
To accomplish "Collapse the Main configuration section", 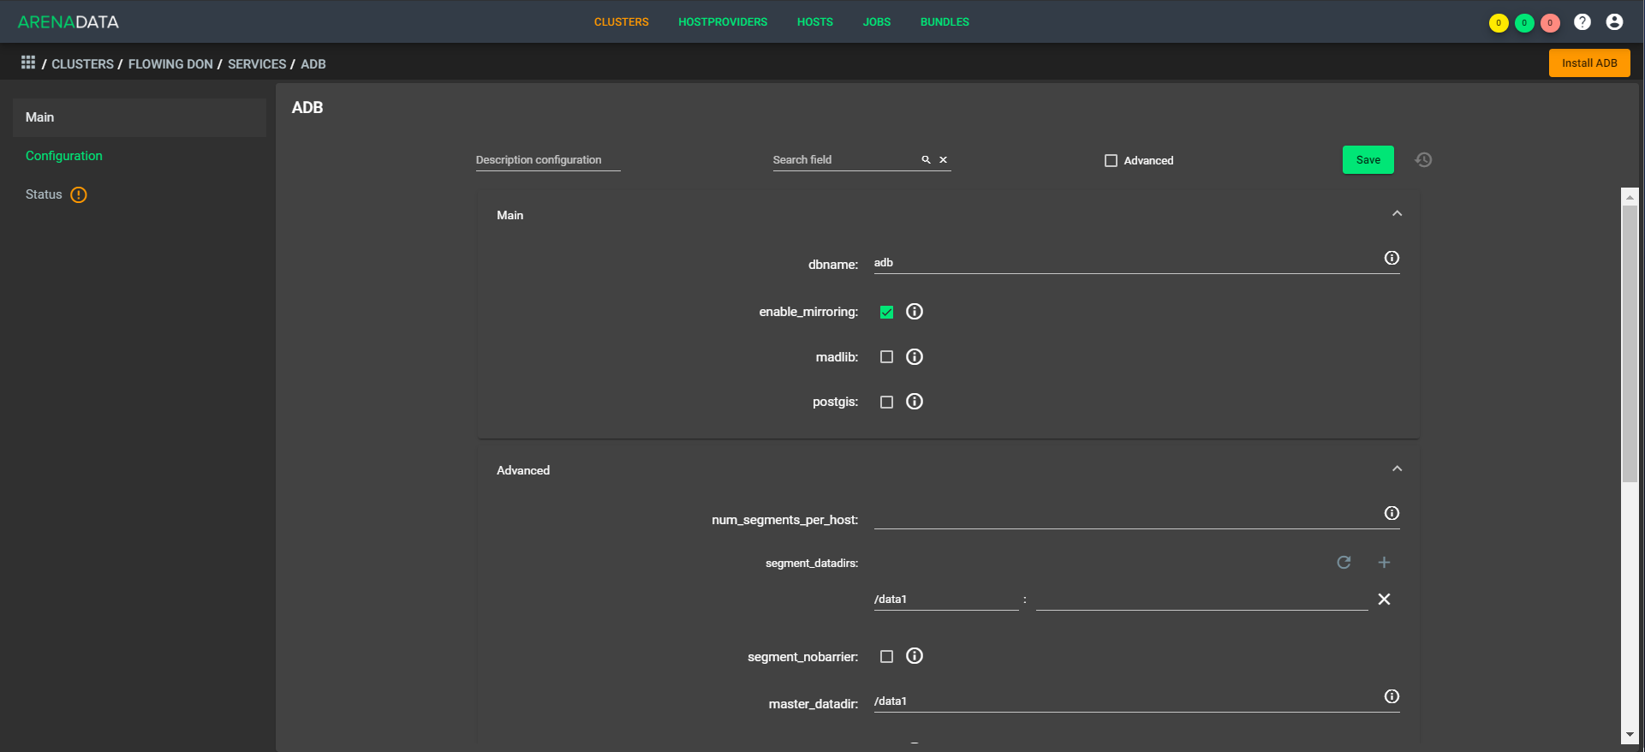I will tap(1397, 213).
